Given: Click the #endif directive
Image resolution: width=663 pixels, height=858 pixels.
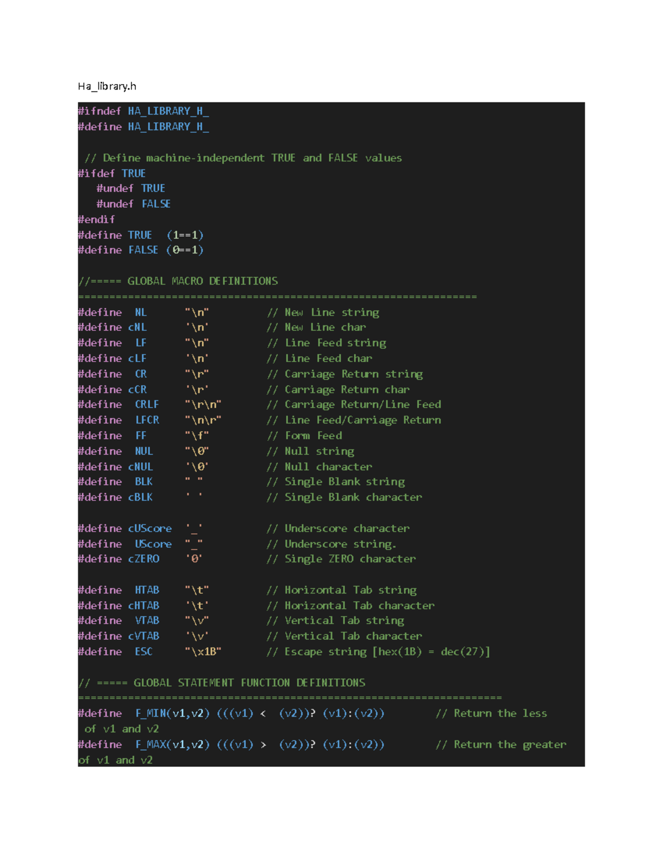Looking at the screenshot, I should coord(96,219).
